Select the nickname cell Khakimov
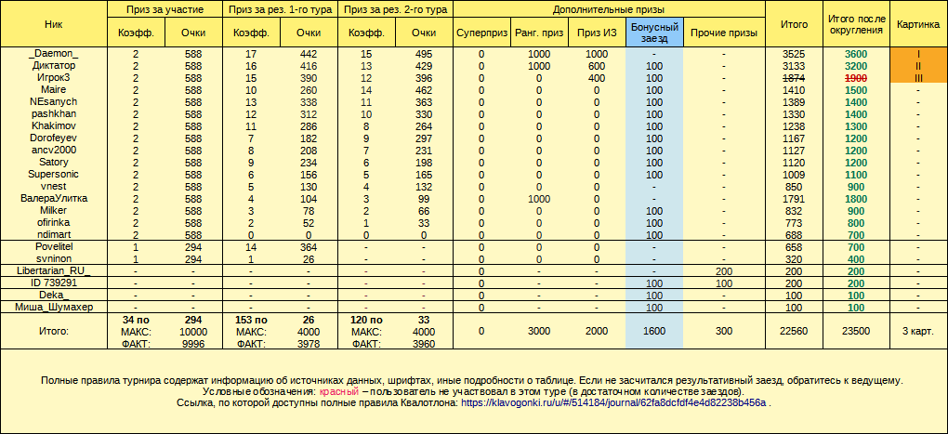This screenshot has width=948, height=434. point(53,125)
